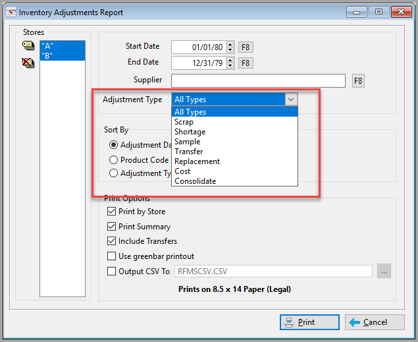418x342 pixels.
Task: Choose Scrap adjustment type
Action: tap(234, 122)
